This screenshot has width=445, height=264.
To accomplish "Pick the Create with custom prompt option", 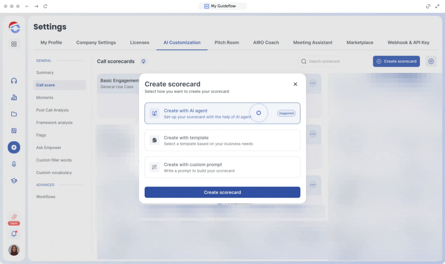I will coord(222,167).
